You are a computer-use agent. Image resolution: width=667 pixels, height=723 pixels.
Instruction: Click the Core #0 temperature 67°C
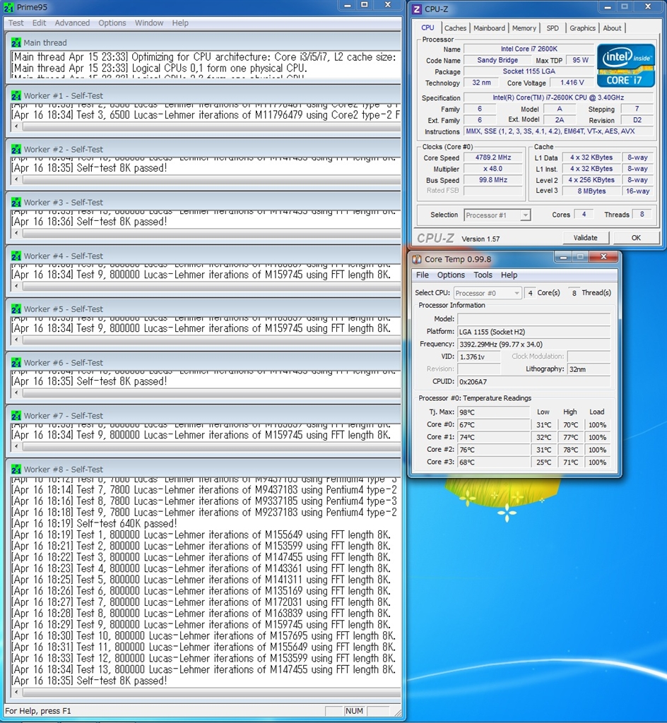click(494, 424)
